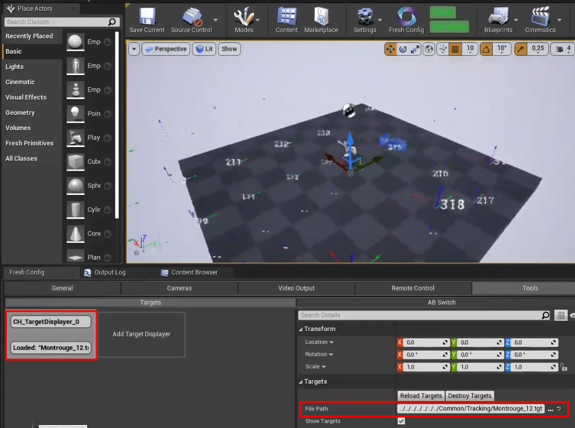This screenshot has width=575, height=428.
Task: Toggle the scale lock icon
Action: [x=563, y=367]
